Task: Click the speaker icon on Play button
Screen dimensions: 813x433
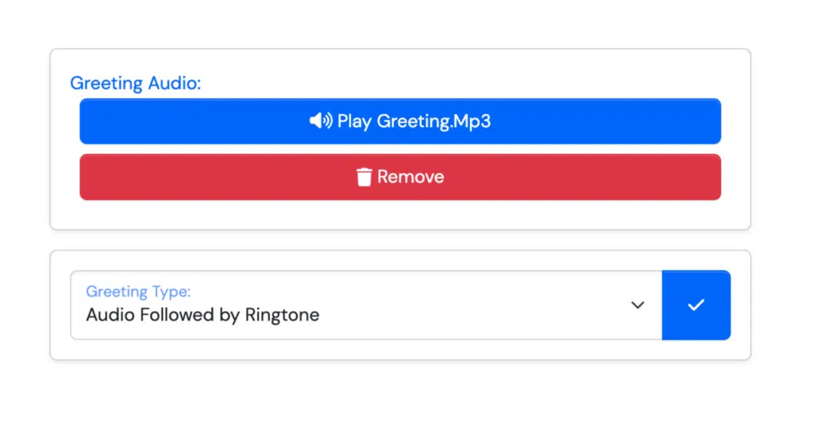Action: coord(321,121)
